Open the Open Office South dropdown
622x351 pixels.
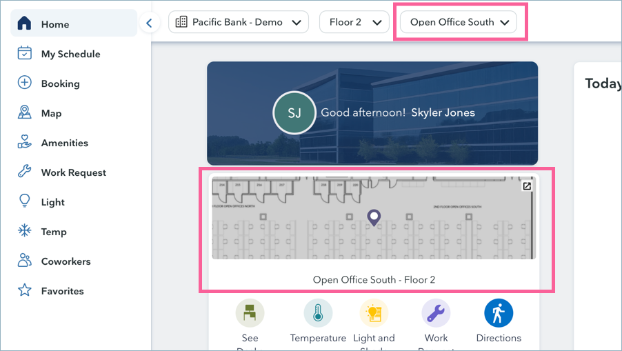(x=459, y=22)
